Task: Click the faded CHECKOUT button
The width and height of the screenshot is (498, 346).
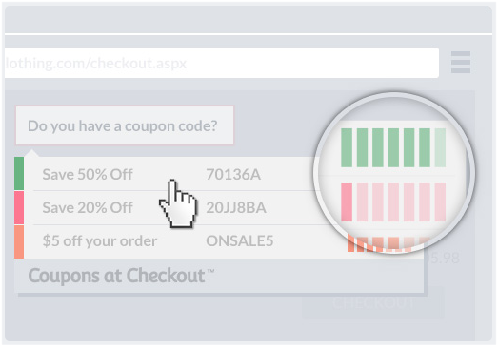Action: [372, 303]
